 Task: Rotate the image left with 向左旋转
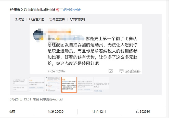(57, 19)
